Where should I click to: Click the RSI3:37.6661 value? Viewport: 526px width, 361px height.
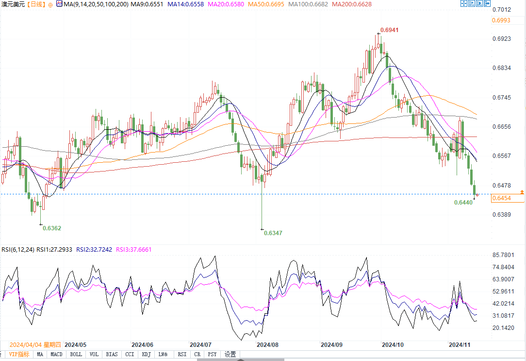point(134,250)
